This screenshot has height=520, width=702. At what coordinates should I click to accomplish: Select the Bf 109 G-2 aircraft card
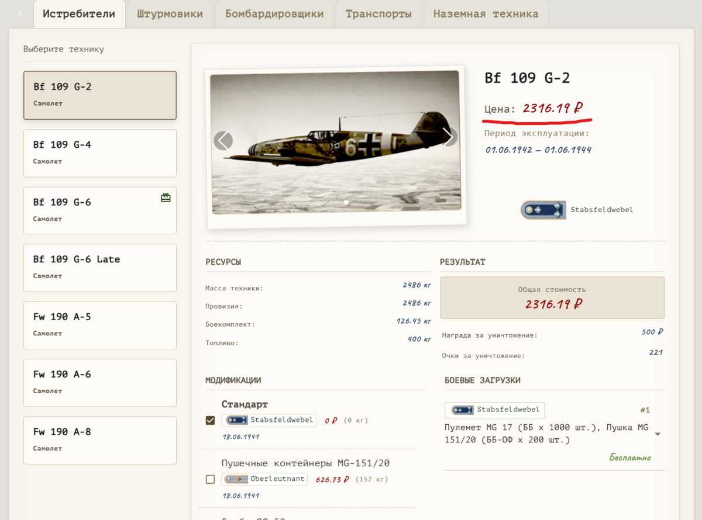coord(100,95)
